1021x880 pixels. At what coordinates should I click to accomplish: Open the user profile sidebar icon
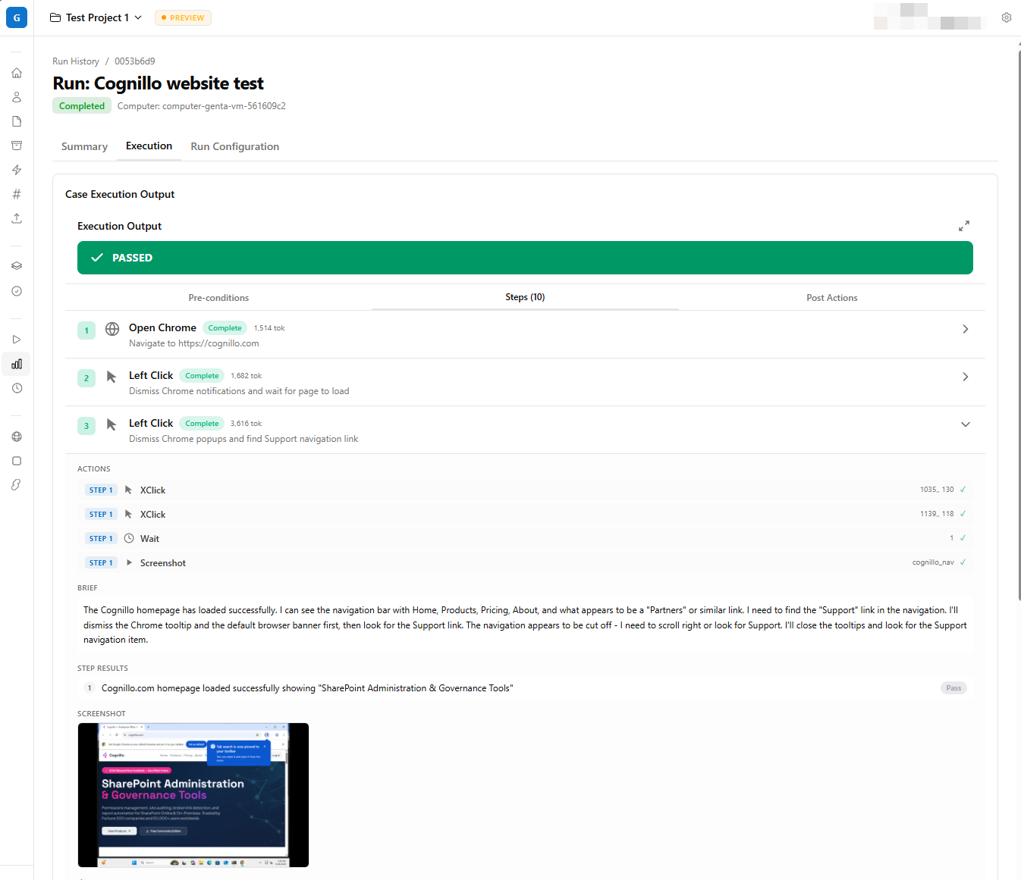[17, 97]
